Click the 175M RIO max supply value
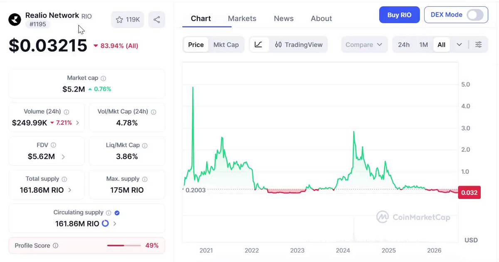499x262 pixels. point(127,190)
